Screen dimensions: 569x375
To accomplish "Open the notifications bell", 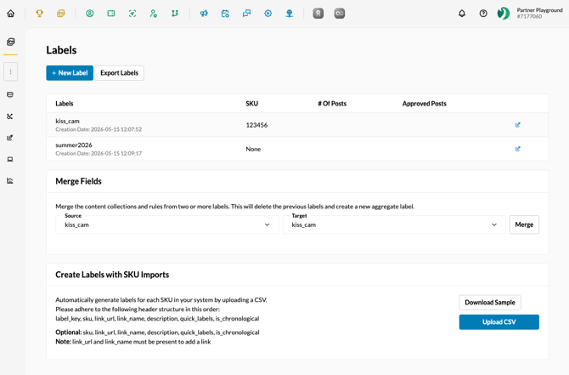I will (x=462, y=14).
